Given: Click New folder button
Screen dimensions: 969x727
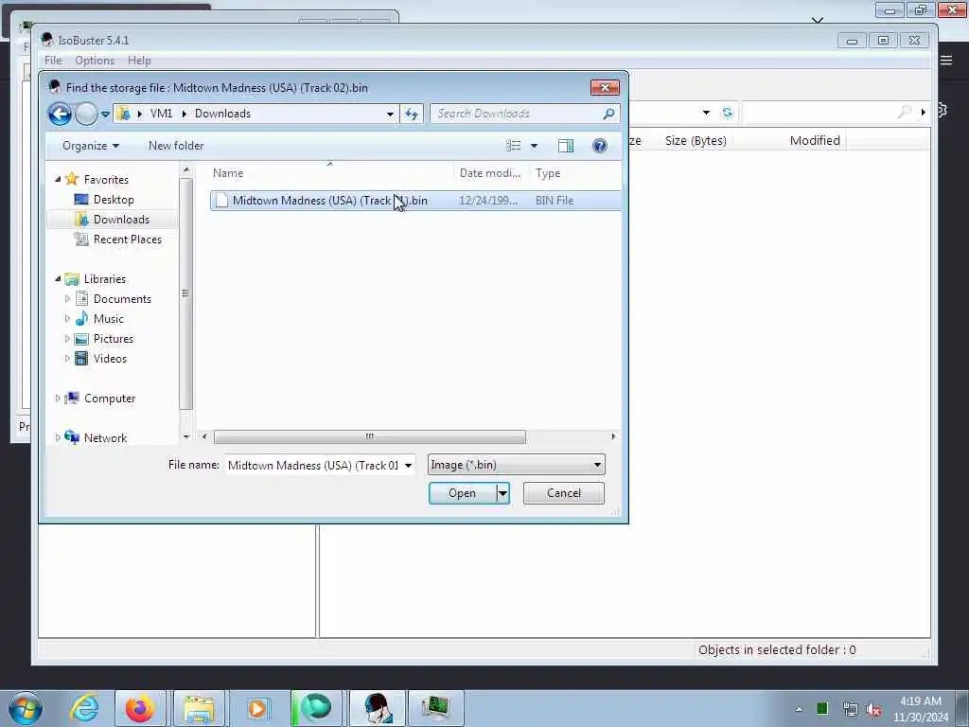Looking at the screenshot, I should (x=176, y=146).
